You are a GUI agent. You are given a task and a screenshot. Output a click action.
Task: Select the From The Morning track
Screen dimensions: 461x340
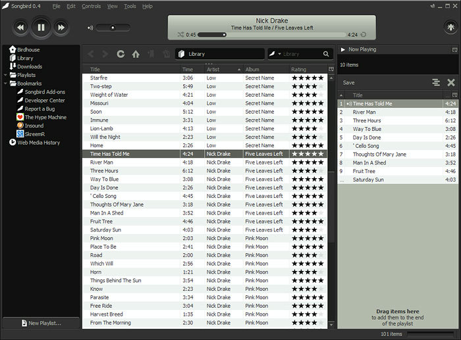pyautogui.click(x=205, y=323)
